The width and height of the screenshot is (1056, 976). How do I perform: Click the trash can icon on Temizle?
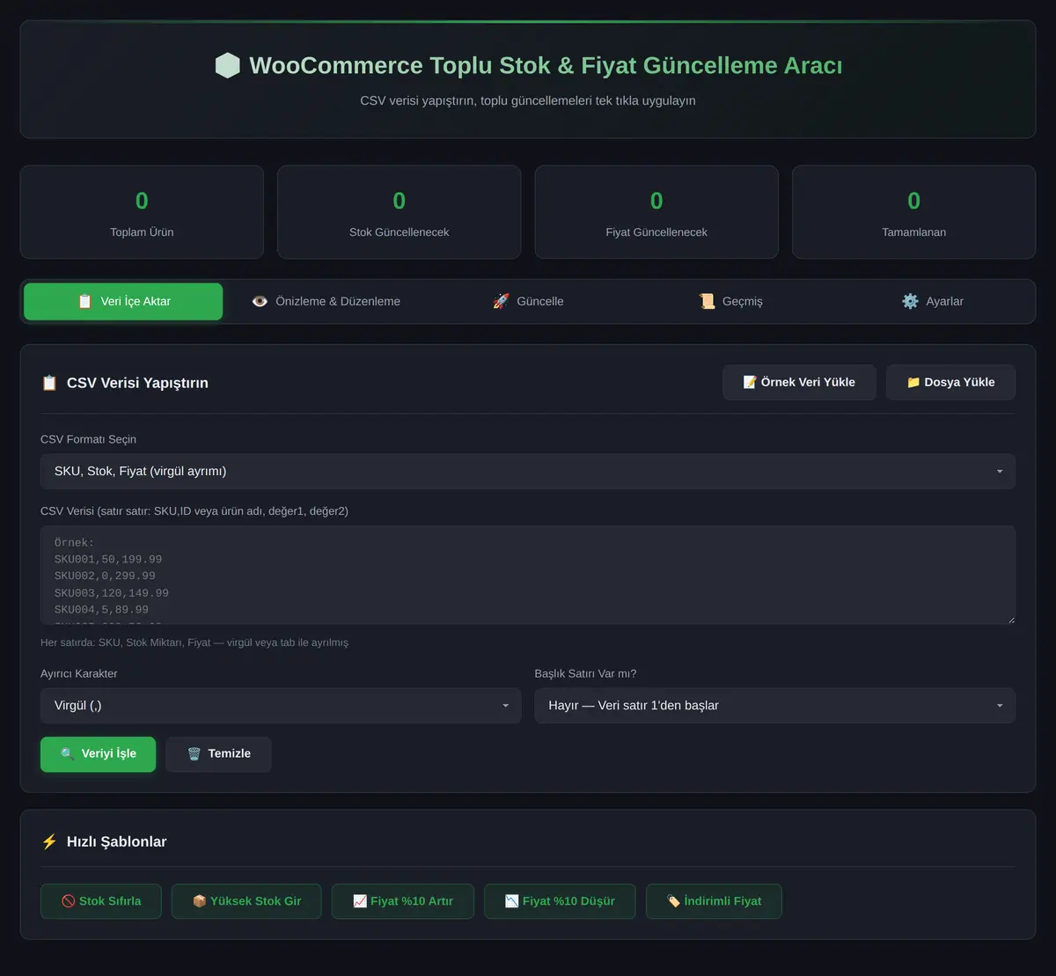[x=194, y=753]
